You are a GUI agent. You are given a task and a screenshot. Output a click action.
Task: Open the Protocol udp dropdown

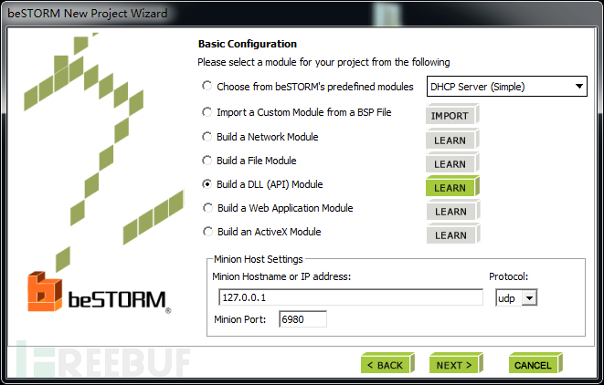coord(516,298)
